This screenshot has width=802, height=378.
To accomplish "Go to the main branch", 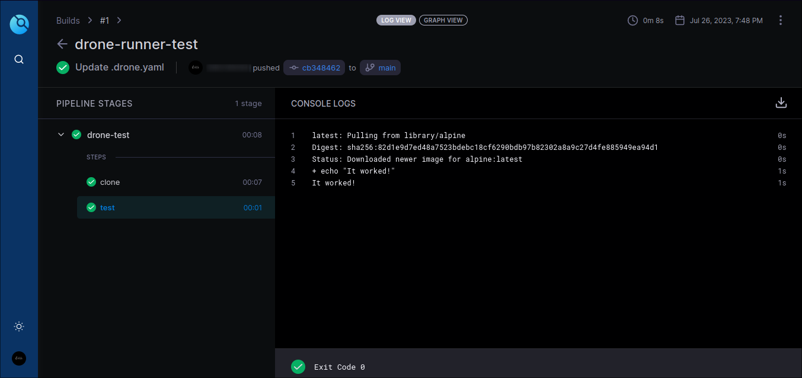I will click(x=380, y=67).
